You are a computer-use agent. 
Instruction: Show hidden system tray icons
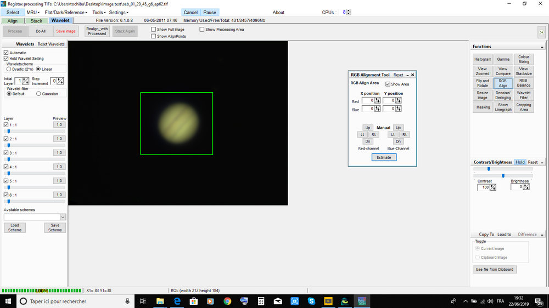coord(466,301)
